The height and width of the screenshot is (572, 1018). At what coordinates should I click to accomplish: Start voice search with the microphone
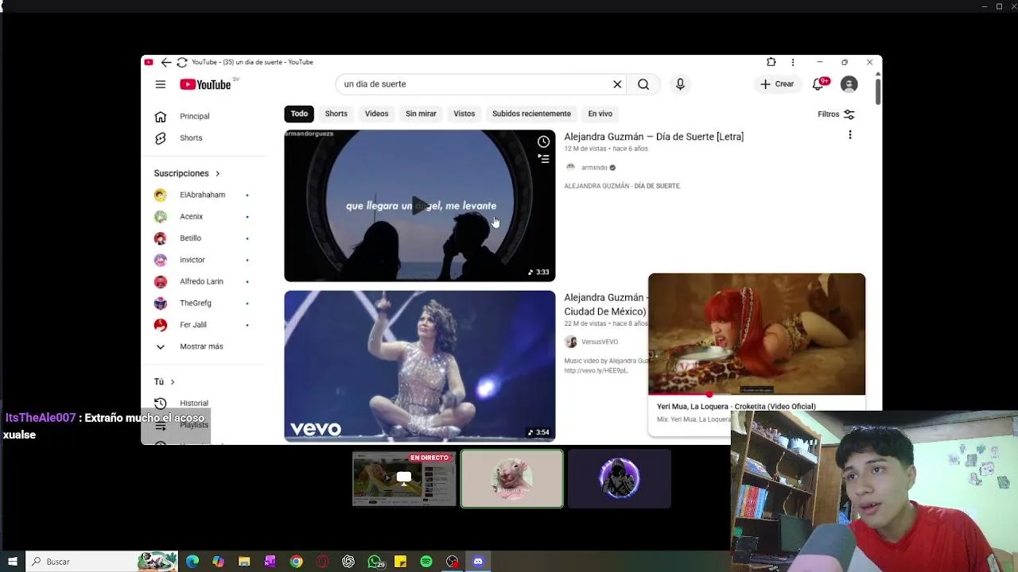(680, 84)
